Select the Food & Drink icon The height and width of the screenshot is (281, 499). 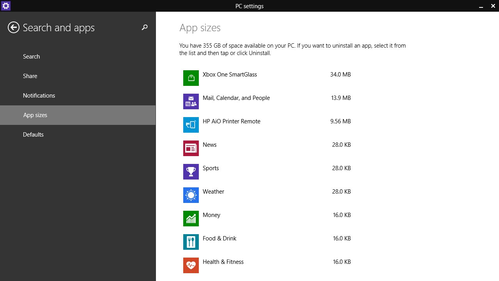191,242
